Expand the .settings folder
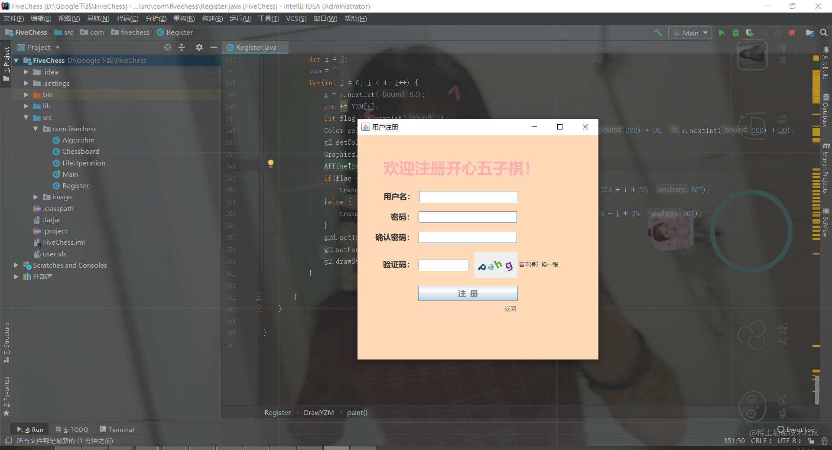 coord(26,83)
